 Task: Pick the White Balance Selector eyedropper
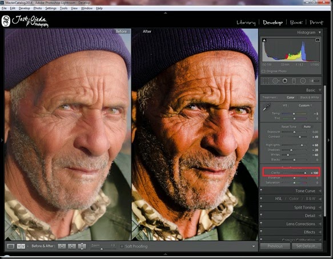266,107
